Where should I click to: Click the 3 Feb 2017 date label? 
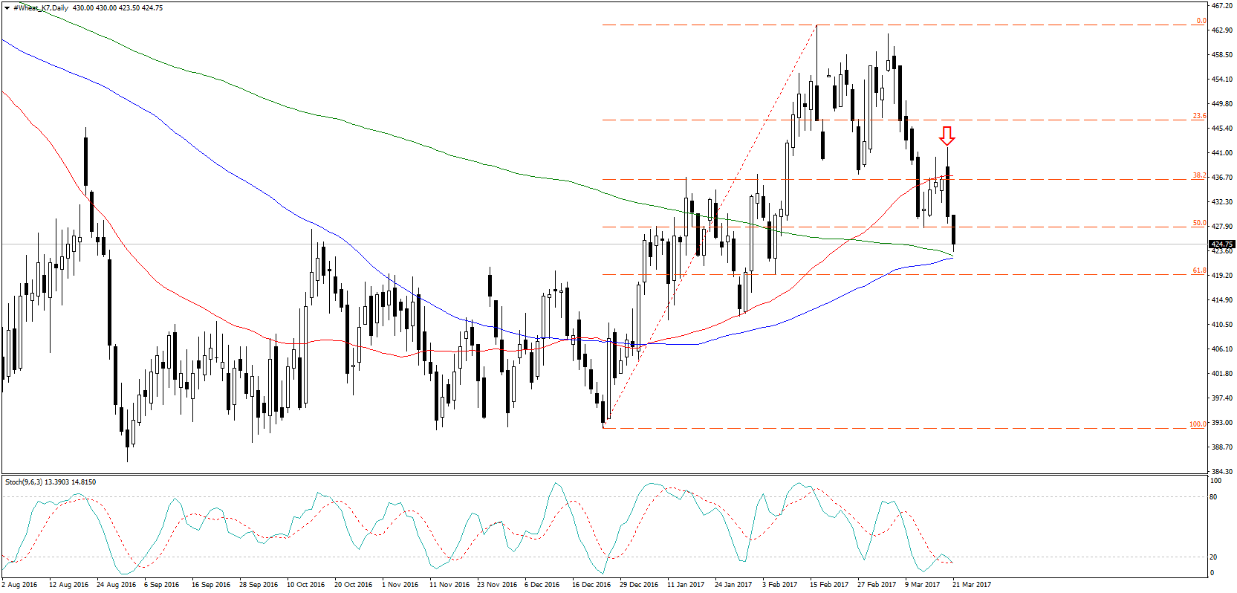[779, 585]
